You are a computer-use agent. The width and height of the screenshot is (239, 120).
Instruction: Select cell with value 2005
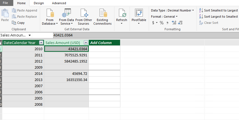pyautogui.click(x=23, y=98)
